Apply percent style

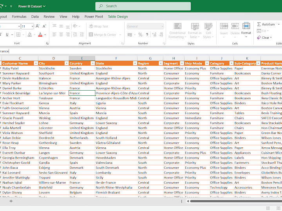(x=140, y=35)
